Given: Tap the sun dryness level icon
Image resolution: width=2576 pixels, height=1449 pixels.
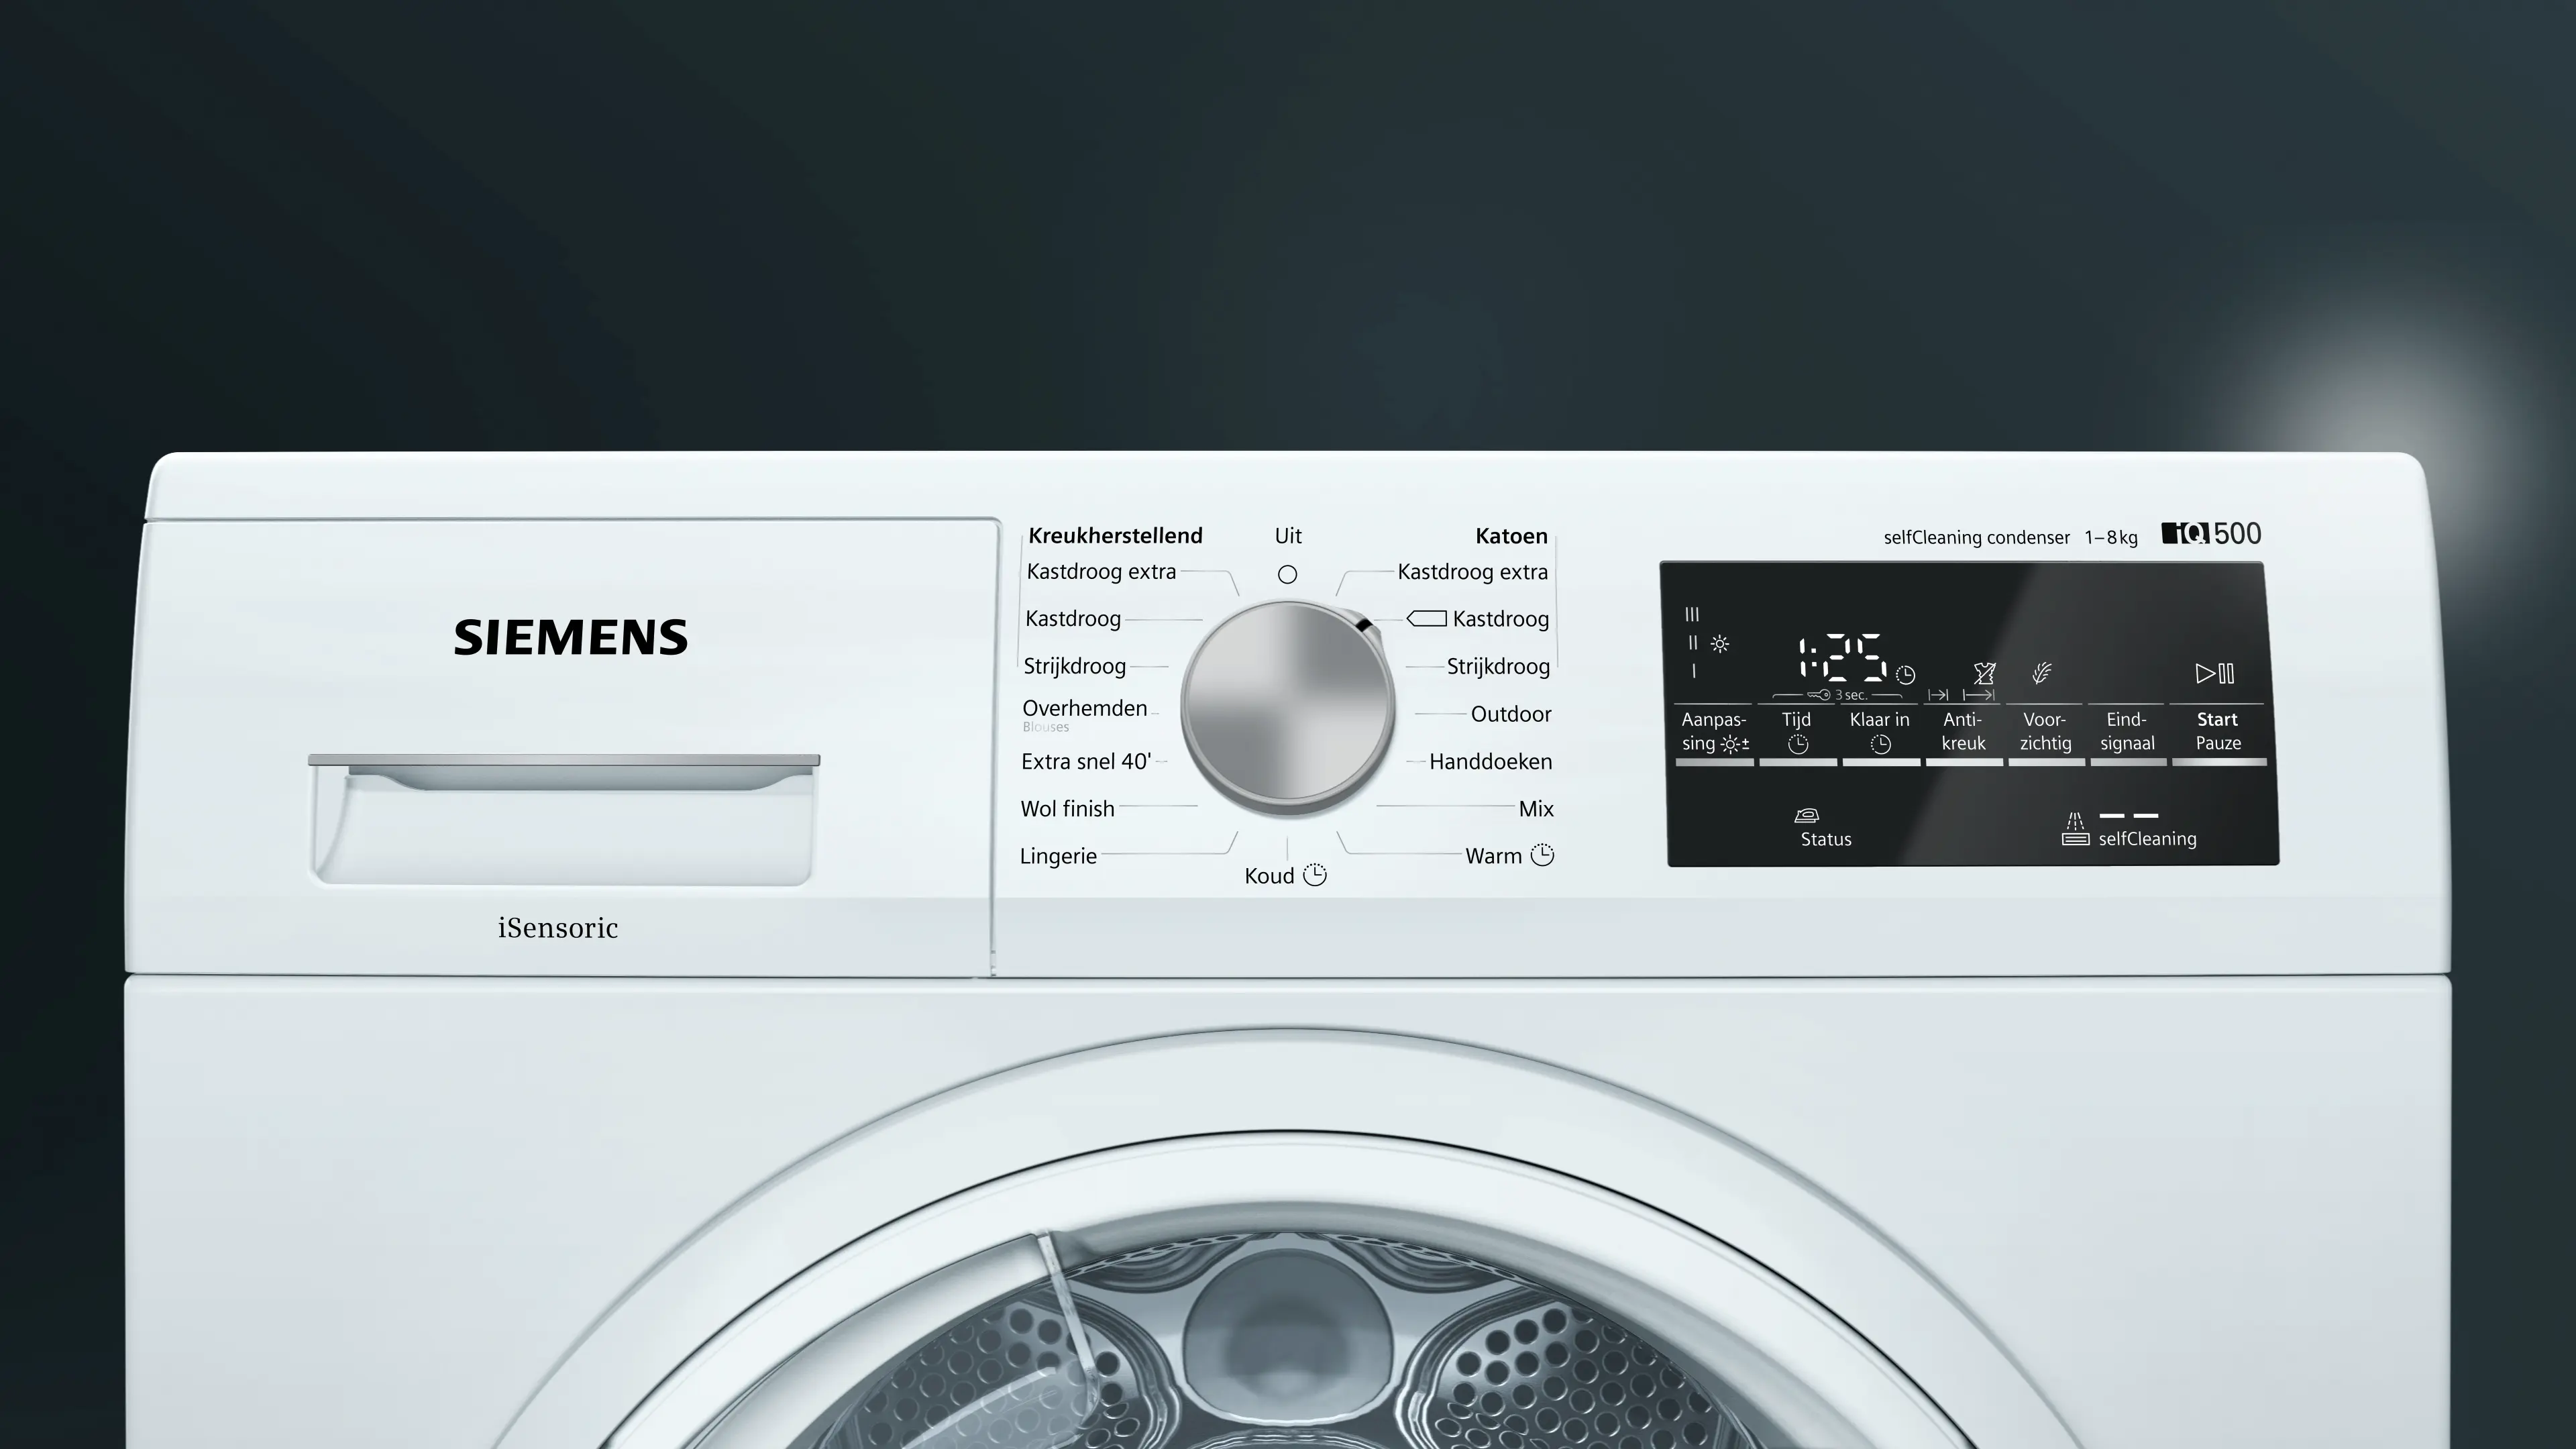Looking at the screenshot, I should point(1720,644).
